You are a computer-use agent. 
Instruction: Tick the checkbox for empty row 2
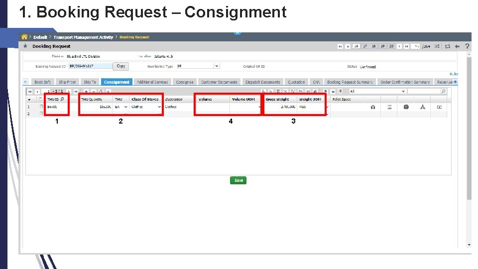click(41, 114)
